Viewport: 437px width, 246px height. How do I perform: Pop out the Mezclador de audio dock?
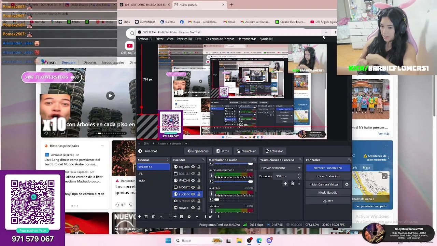[x=254, y=160]
